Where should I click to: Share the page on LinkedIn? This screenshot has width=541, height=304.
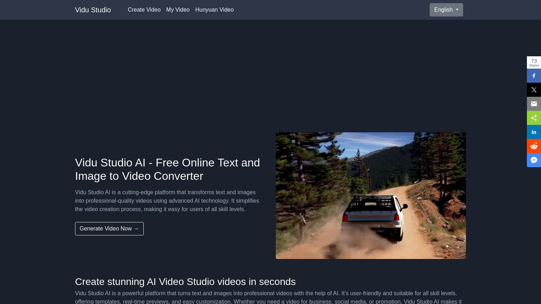pos(534,132)
